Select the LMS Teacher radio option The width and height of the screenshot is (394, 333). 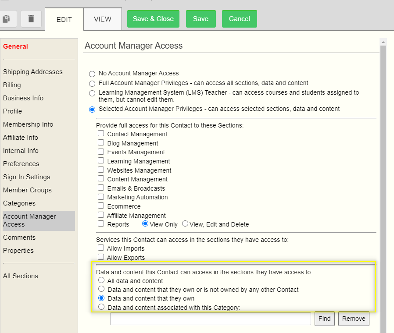pyautogui.click(x=92, y=93)
